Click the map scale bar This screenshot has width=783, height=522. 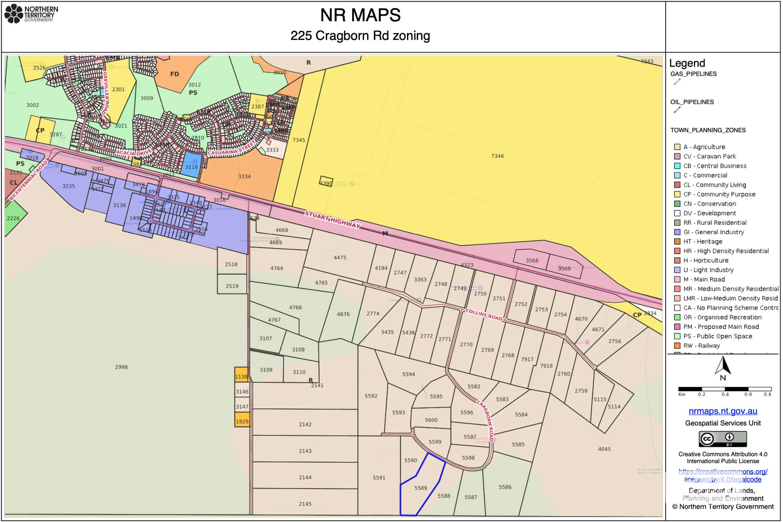coord(725,389)
